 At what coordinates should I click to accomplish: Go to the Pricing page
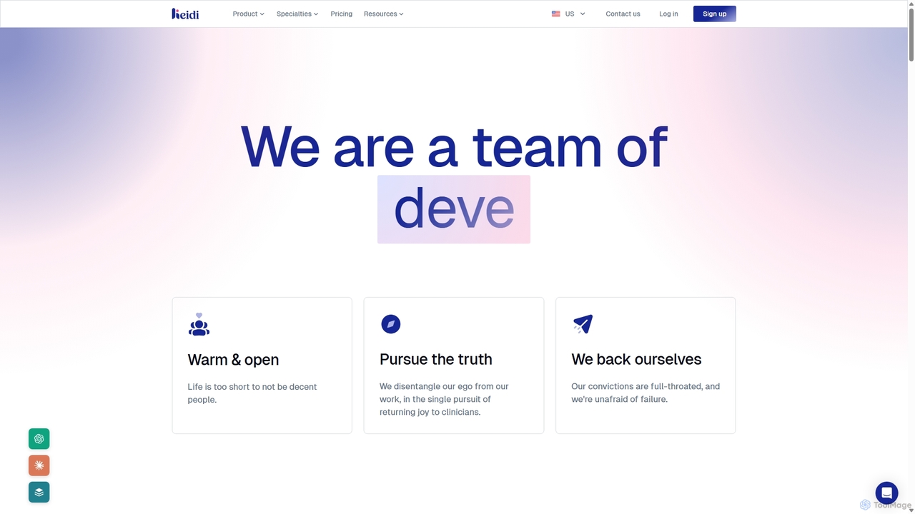[342, 14]
